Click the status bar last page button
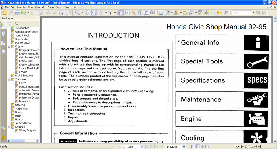Image resolution: width=277 pixels, height=149 pixels. (x=151, y=146)
